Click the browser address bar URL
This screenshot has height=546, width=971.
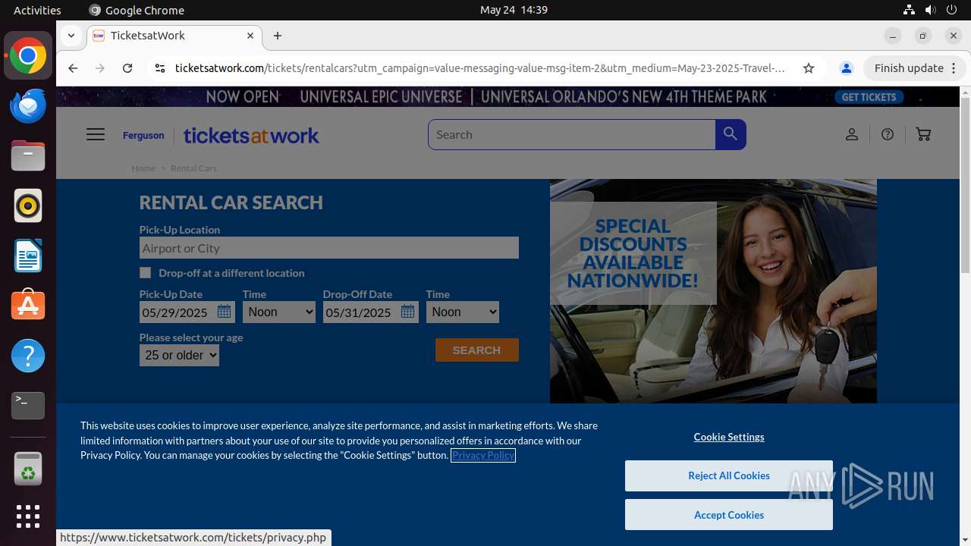coord(480,68)
